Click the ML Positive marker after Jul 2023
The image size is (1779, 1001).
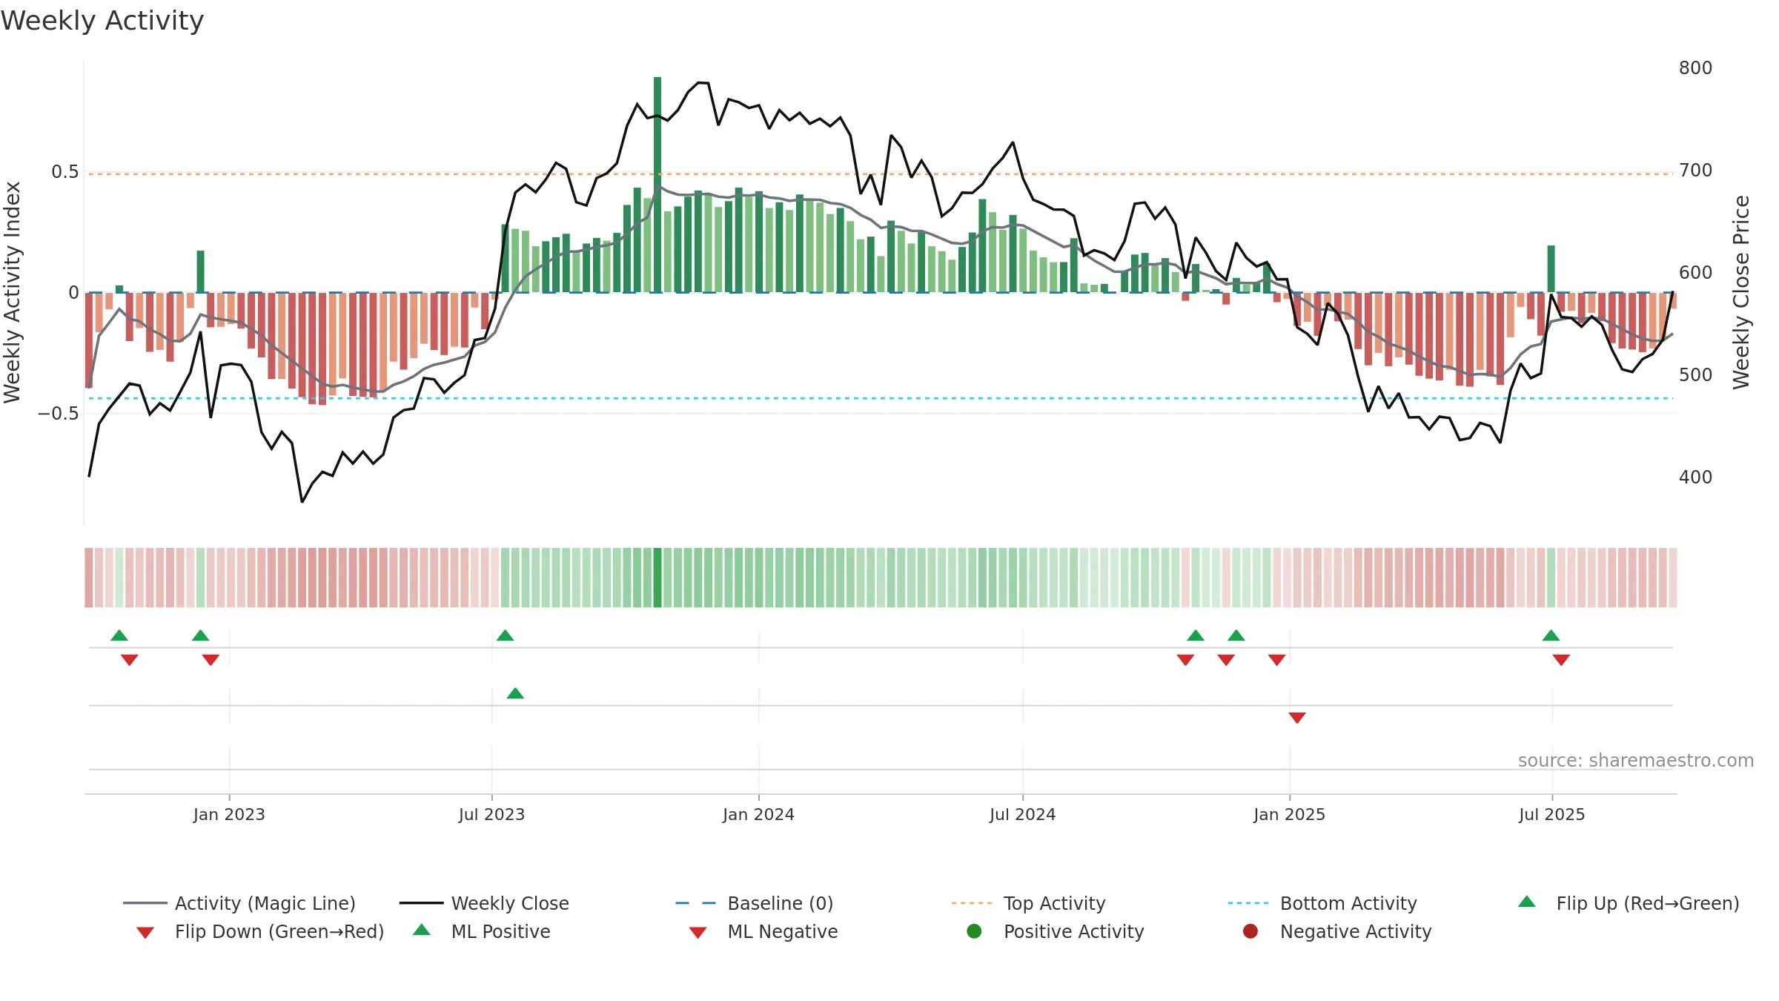click(515, 693)
